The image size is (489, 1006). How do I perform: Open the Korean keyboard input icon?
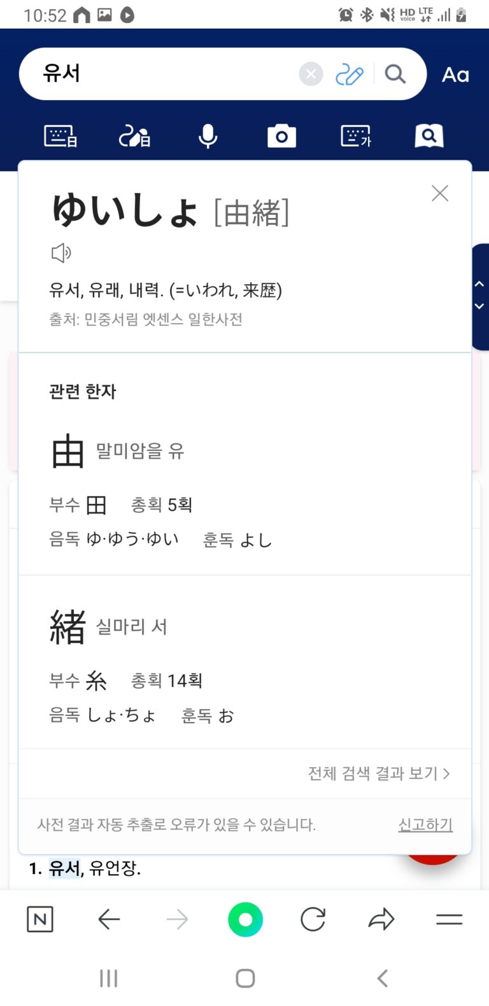[356, 136]
